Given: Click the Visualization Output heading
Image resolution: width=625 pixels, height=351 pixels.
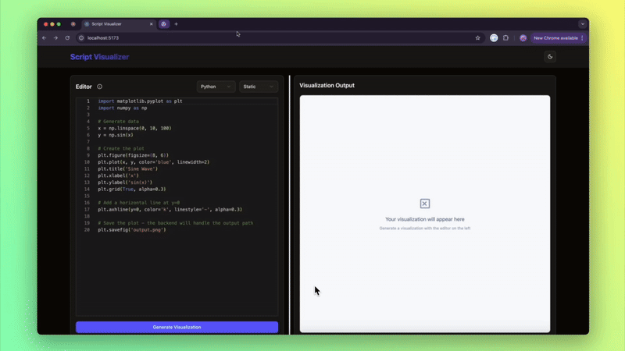Looking at the screenshot, I should coord(327,85).
